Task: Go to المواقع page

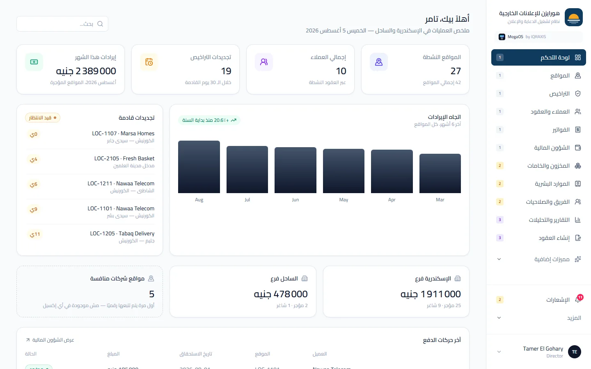Action: click(538, 75)
